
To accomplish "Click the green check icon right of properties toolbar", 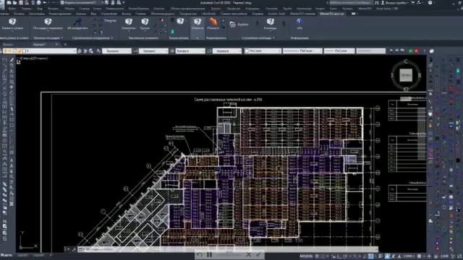I will coord(410,51).
